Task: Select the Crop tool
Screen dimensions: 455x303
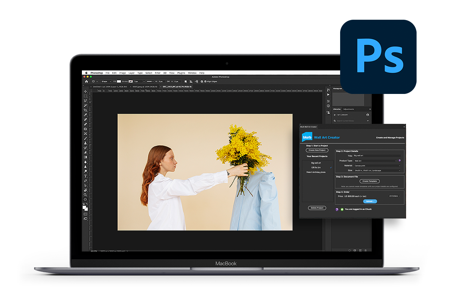Action: coord(85,110)
